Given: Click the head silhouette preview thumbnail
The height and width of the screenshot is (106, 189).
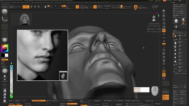Looking at the screenshot, I should point(25,19).
